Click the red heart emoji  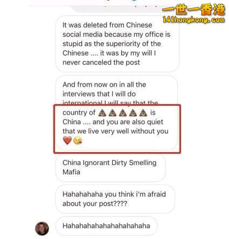point(67,140)
